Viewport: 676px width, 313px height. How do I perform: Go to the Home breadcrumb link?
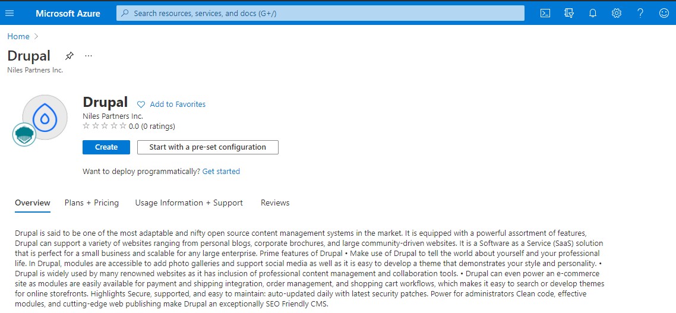(x=18, y=36)
